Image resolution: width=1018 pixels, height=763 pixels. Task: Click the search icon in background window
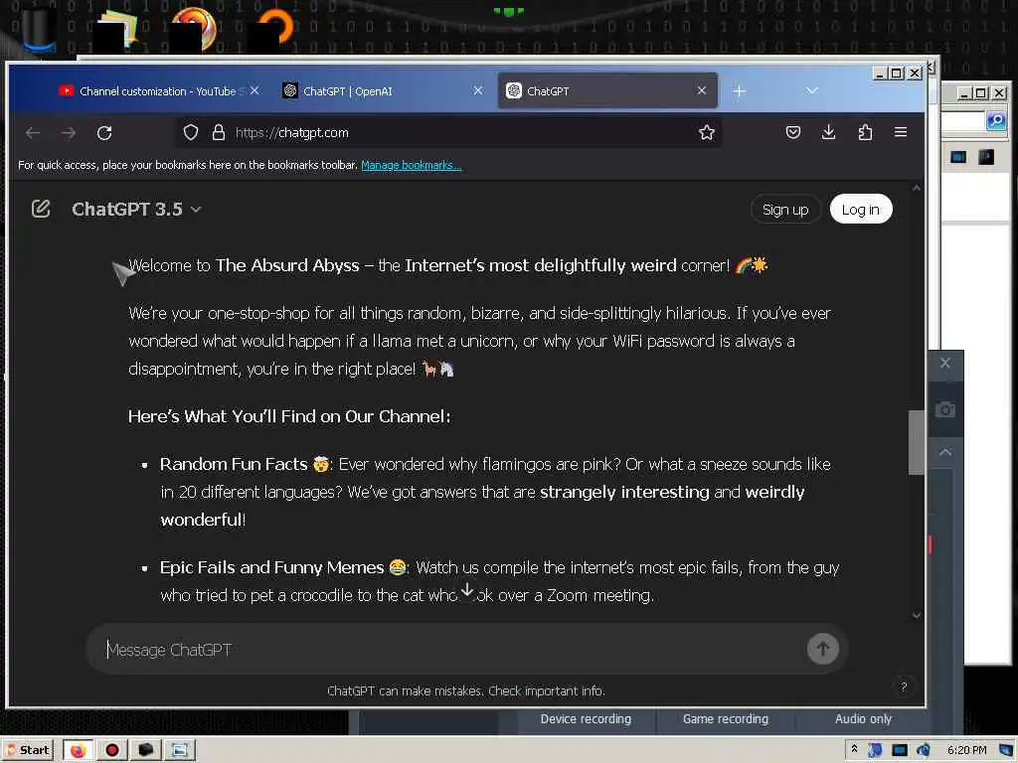pos(995,120)
